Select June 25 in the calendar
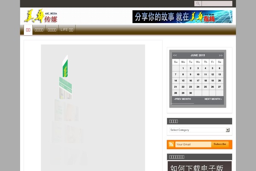 pyautogui.click(x=205, y=87)
